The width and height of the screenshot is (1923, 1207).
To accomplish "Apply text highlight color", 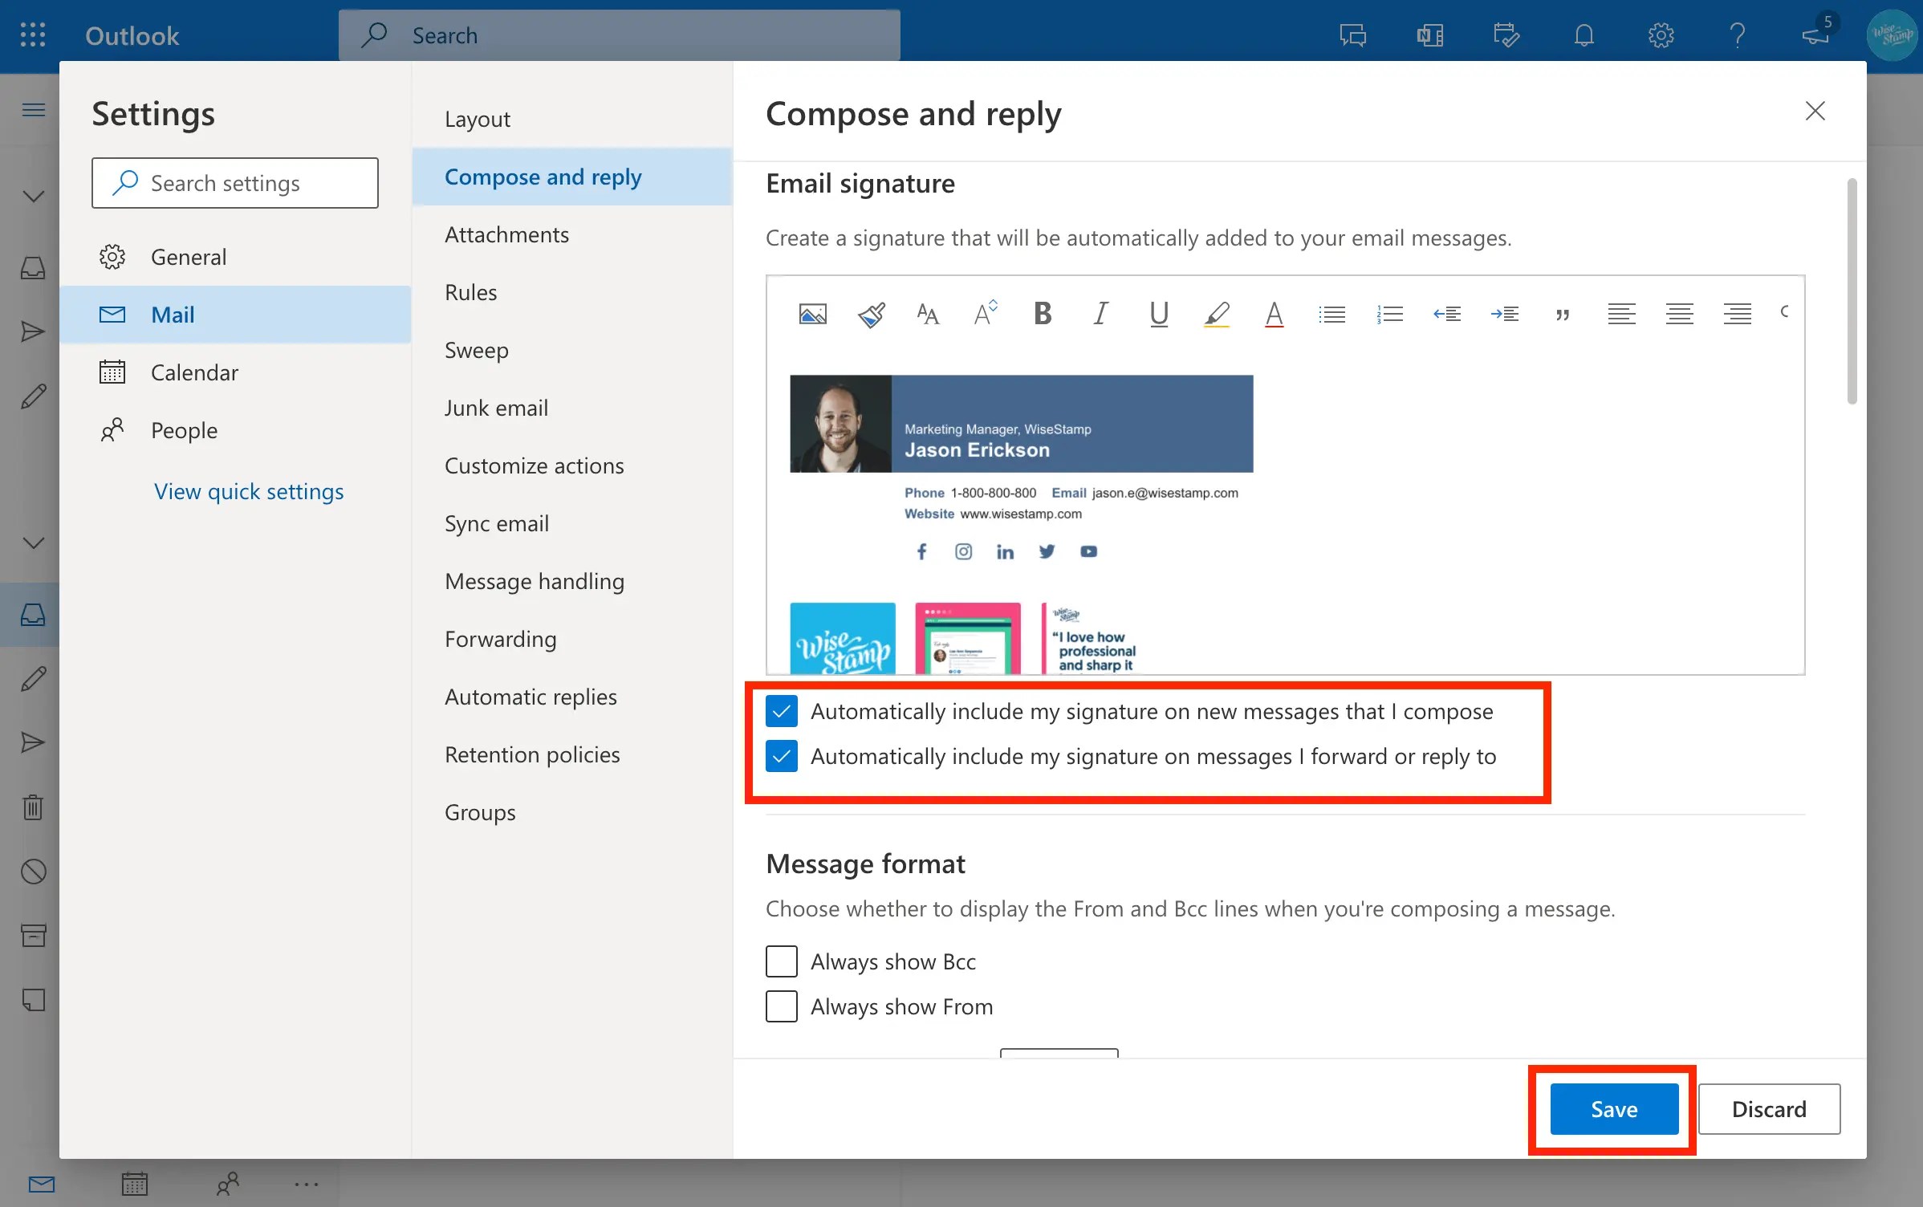I will point(1217,313).
